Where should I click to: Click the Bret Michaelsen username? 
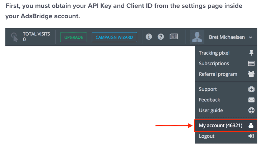(227, 37)
